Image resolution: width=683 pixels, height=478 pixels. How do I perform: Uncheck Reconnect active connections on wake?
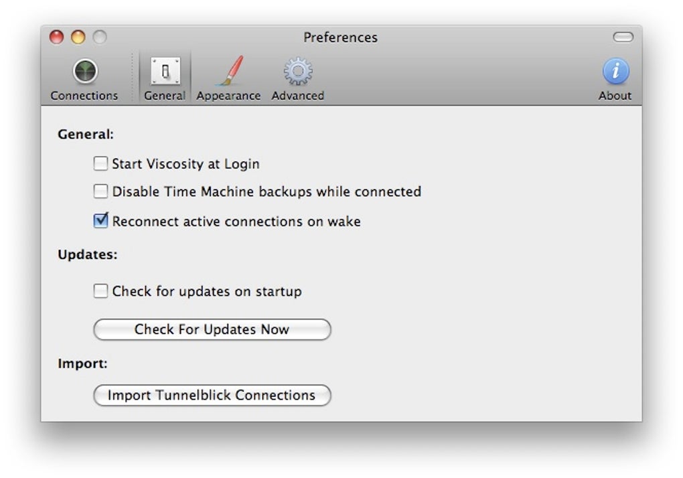[x=100, y=221]
